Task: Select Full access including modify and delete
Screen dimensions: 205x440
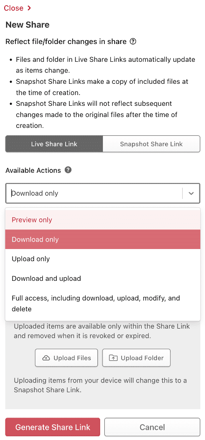Action: pos(102,303)
